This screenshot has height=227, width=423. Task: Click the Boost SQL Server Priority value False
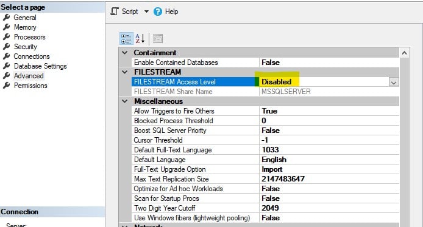(x=271, y=130)
